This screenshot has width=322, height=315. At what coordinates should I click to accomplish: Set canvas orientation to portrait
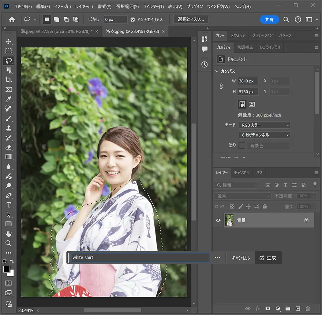click(x=242, y=104)
